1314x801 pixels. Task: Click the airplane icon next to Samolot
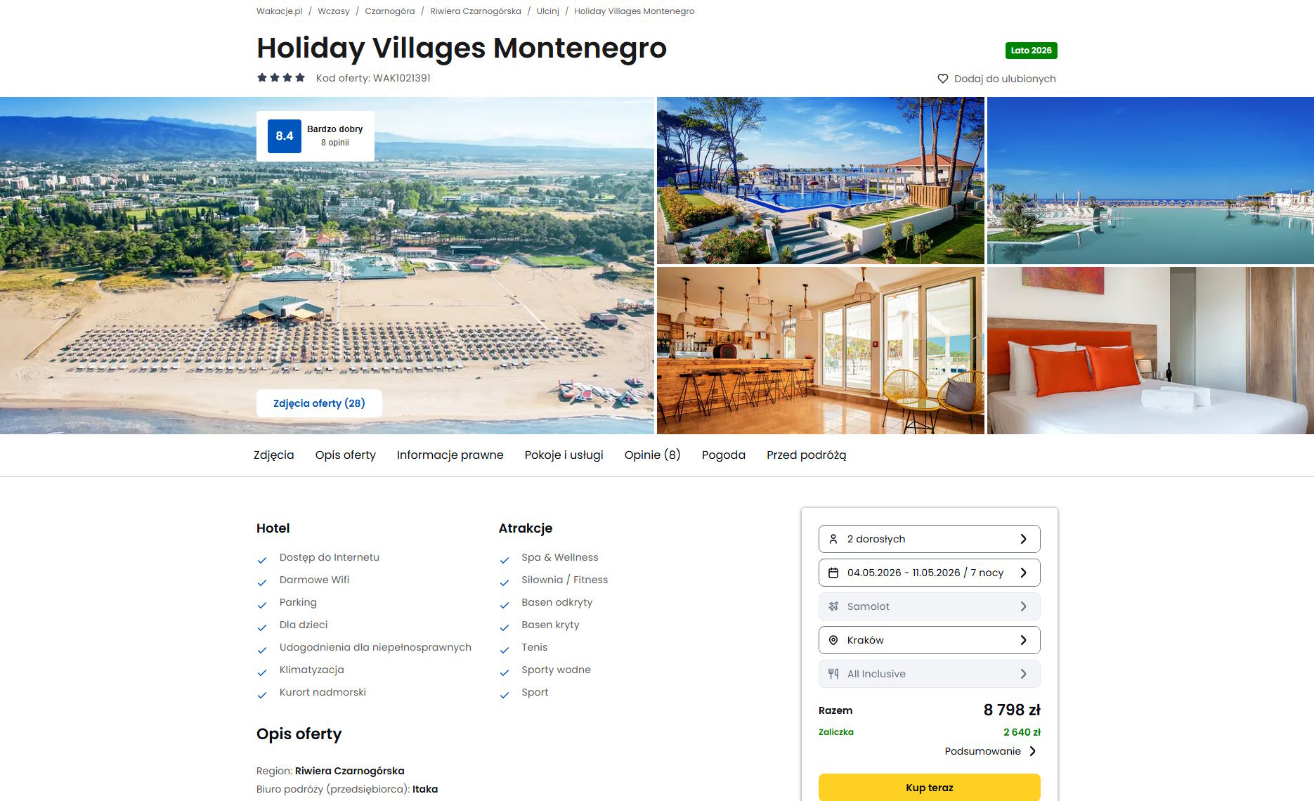[833, 606]
